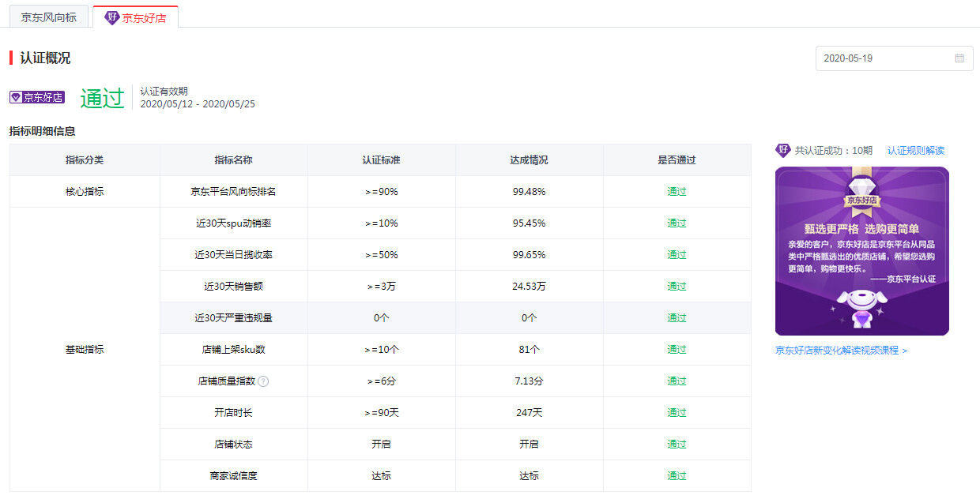Screen dimensions: 980x499
Task: Click the 99.48% achievement value
Action: coord(530,192)
